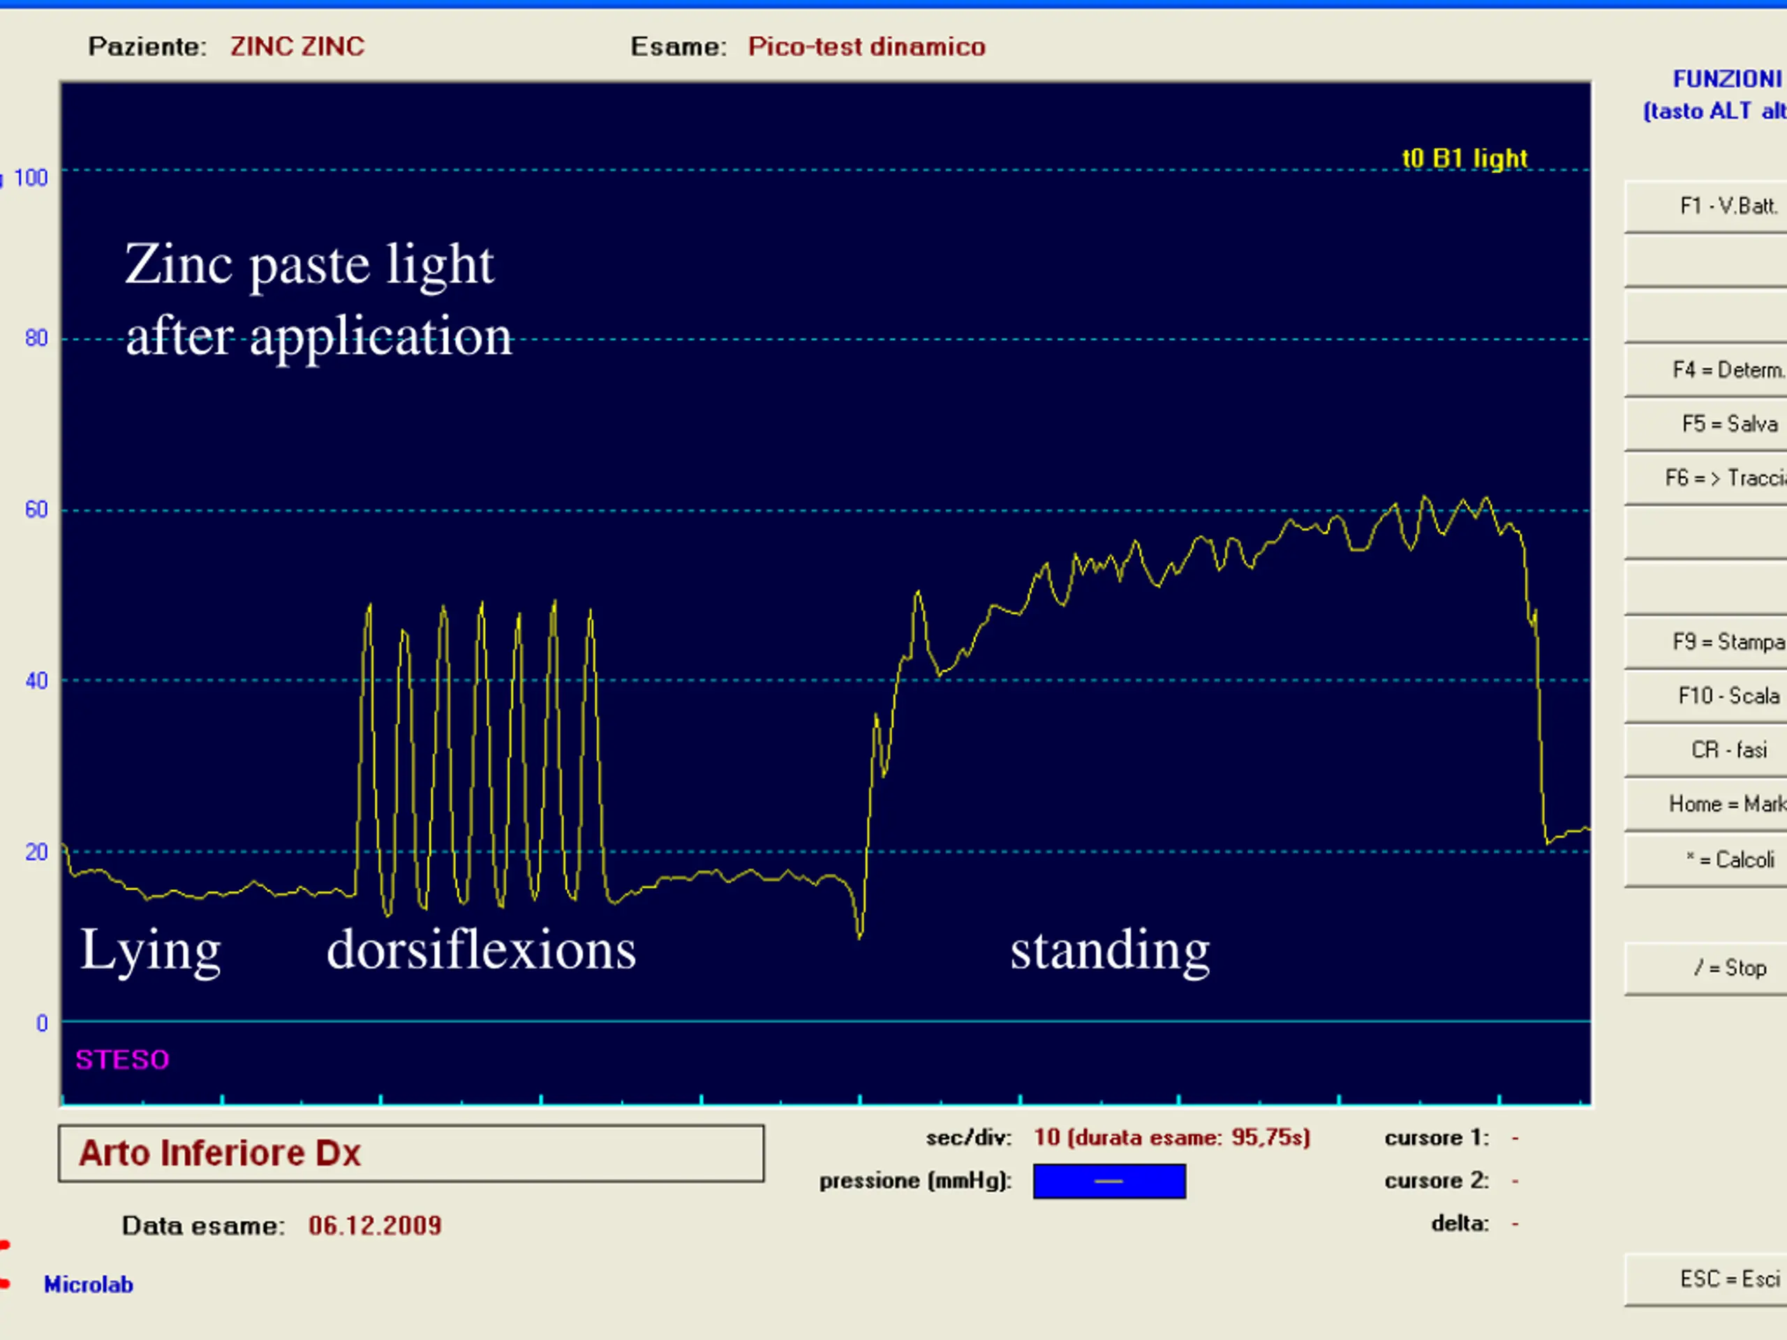Screen dimensions: 1787x1340
Task: Click blank button below F1 - V.Batt.
Action: pyautogui.click(x=1706, y=260)
